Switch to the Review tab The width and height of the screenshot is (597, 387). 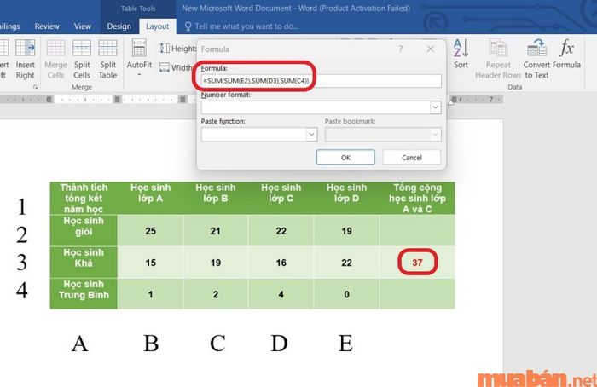pyautogui.click(x=47, y=26)
